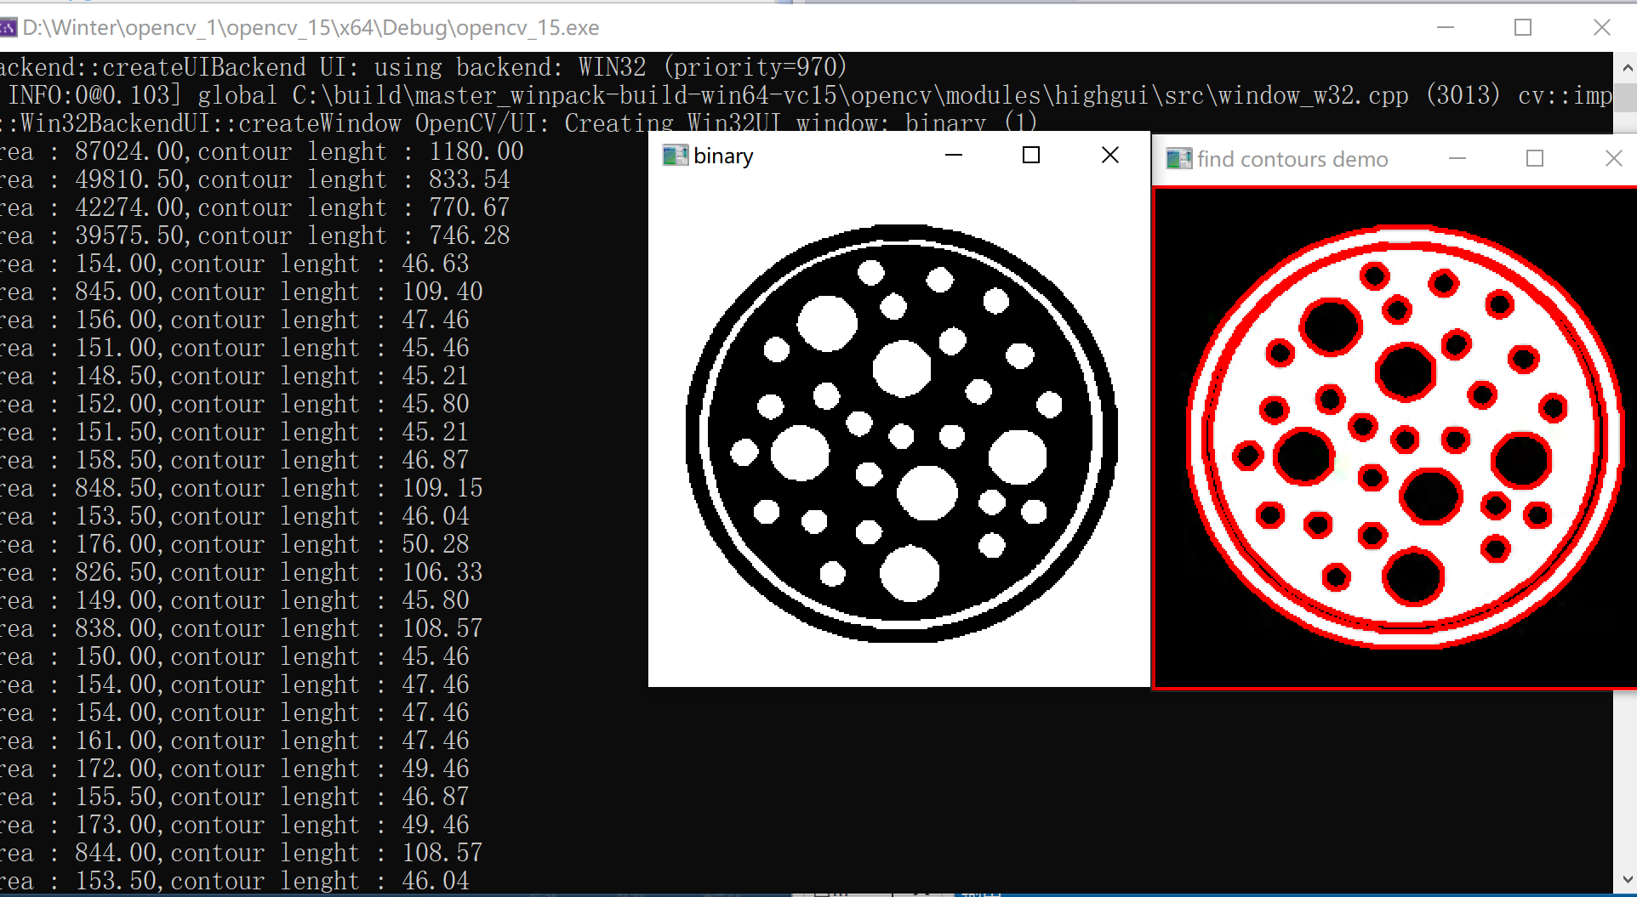Close the opencv_15.exe console window

click(1603, 27)
